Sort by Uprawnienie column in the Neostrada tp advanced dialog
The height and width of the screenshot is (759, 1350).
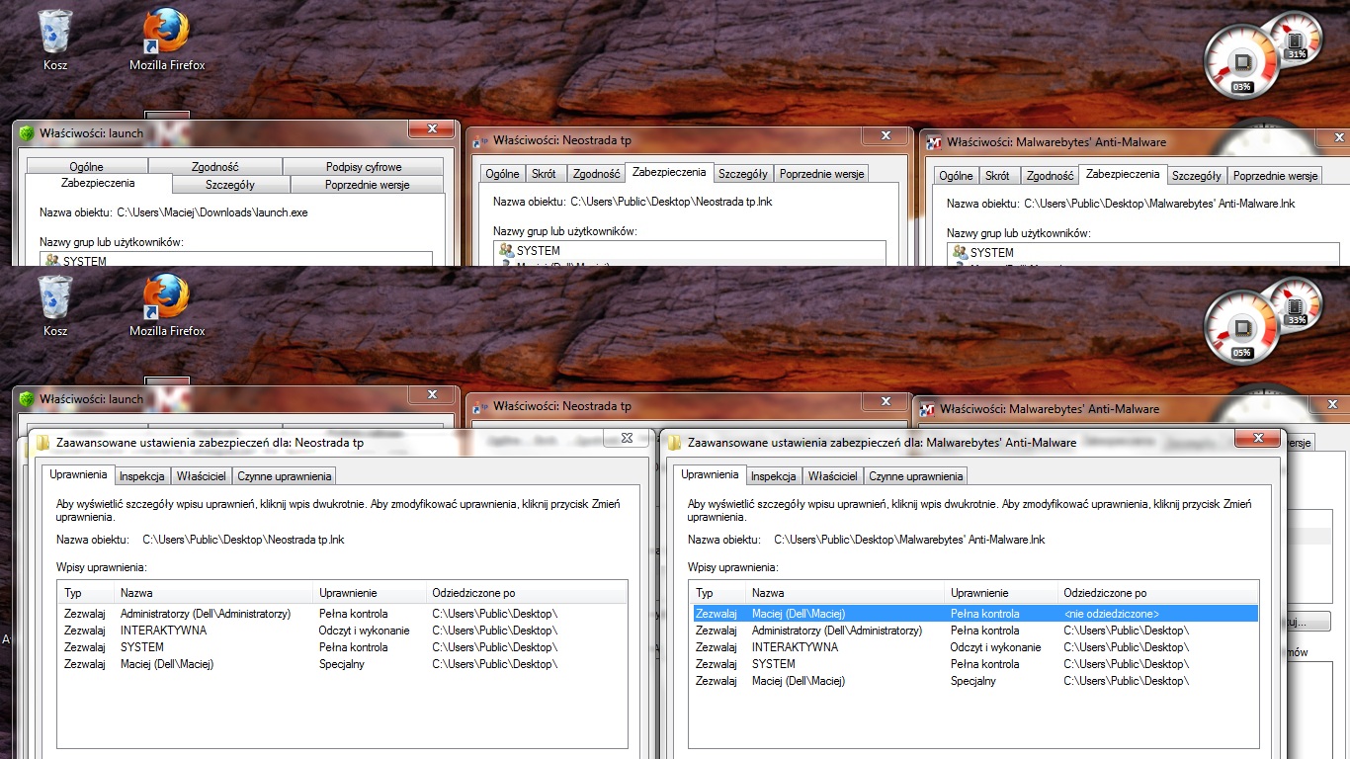(370, 593)
